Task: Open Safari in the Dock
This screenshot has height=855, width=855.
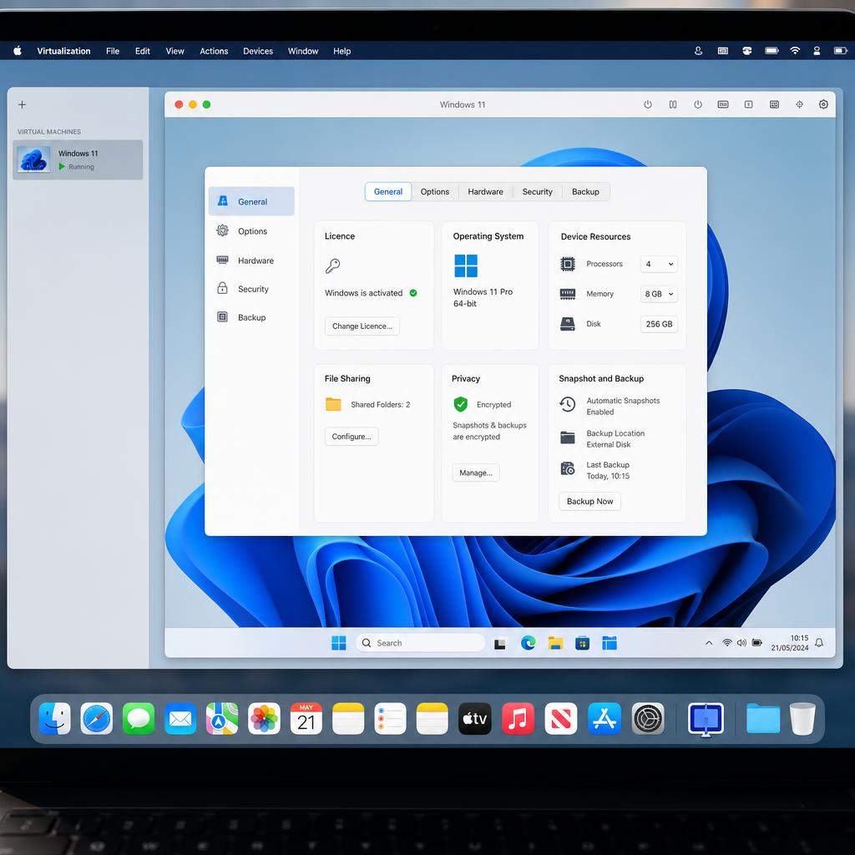Action: click(x=97, y=719)
